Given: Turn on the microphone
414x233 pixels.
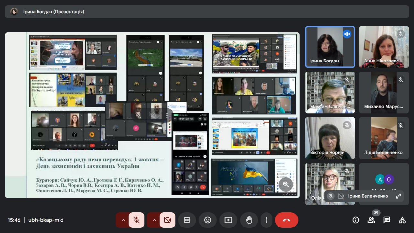Looking at the screenshot, I should [136, 220].
